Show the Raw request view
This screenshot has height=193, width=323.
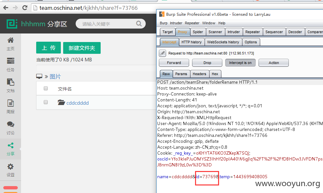[166, 74]
